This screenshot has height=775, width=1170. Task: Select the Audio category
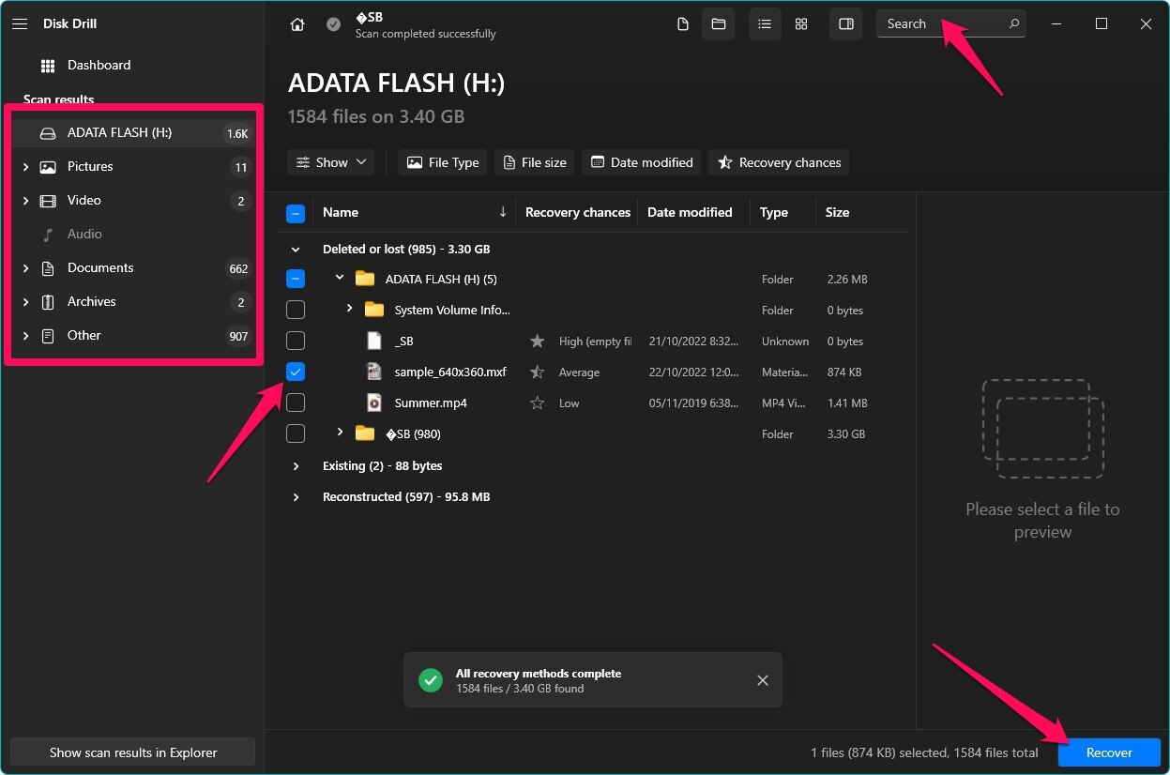(x=131, y=235)
